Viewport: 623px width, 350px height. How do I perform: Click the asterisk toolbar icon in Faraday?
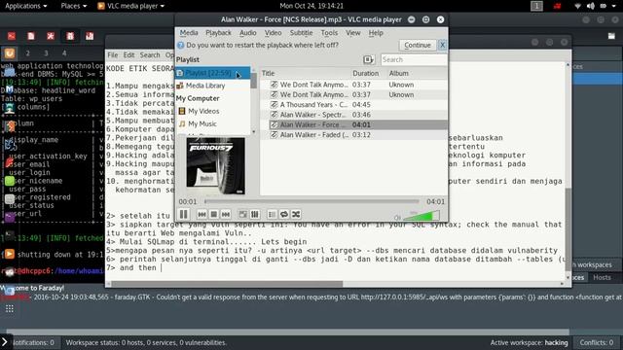(x=51, y=36)
